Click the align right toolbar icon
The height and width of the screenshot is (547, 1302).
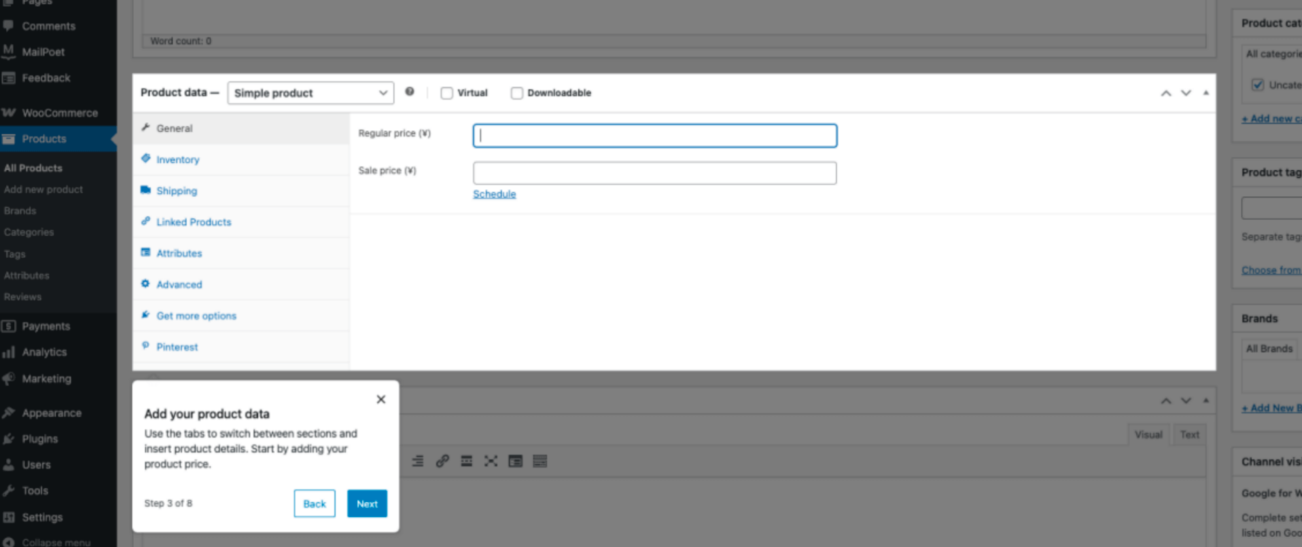pyautogui.click(x=417, y=461)
